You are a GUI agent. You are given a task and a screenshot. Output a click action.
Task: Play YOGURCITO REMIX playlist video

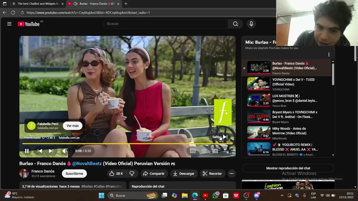coord(287,149)
